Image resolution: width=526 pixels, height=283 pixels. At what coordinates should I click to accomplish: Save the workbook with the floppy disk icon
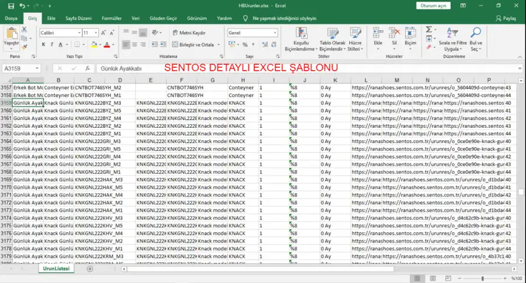11,6
